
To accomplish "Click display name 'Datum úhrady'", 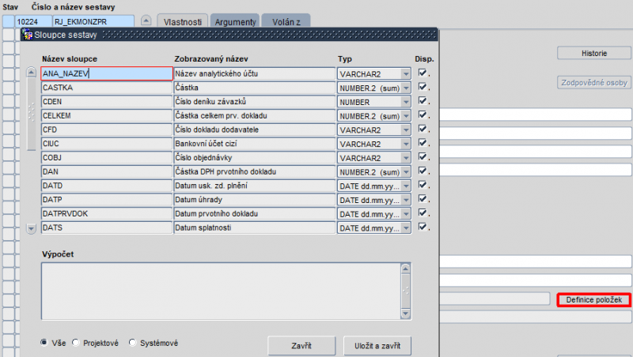I will 255,200.
